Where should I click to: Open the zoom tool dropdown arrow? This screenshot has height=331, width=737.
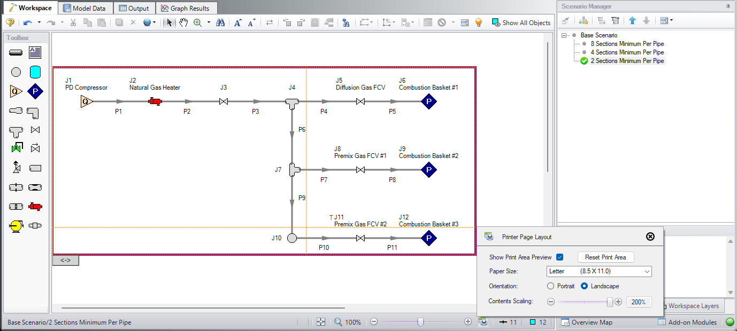(x=209, y=22)
